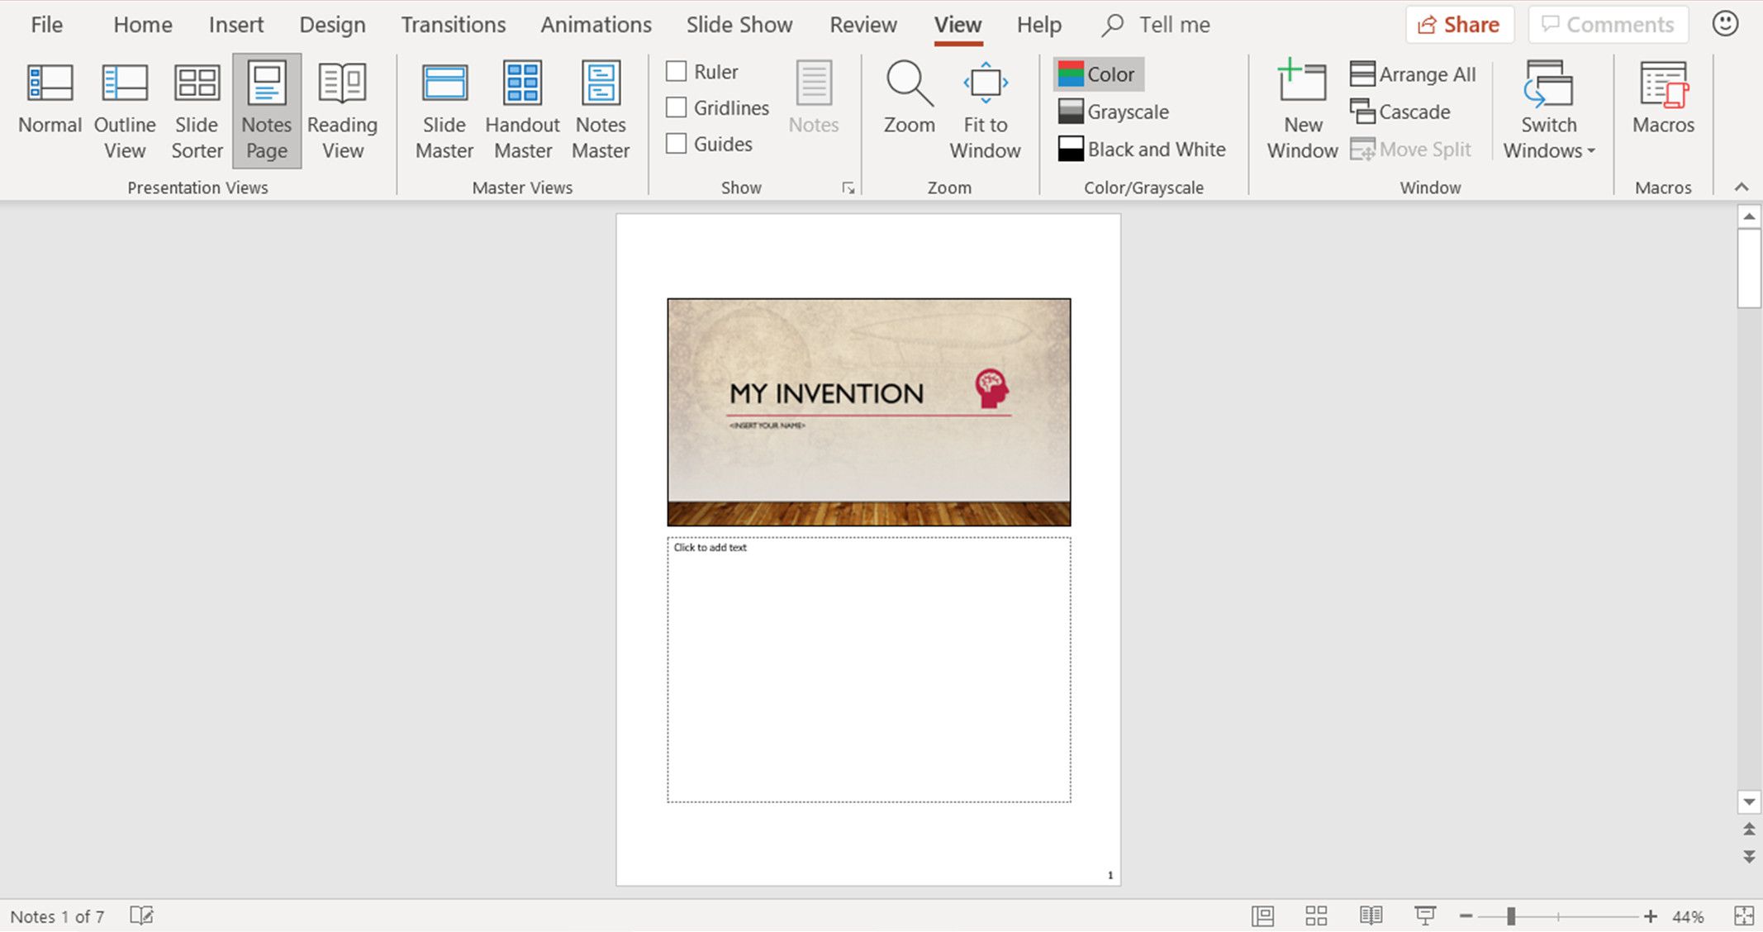This screenshot has width=1763, height=932.
Task: Enable the Gridlines checkbox
Action: [x=677, y=107]
